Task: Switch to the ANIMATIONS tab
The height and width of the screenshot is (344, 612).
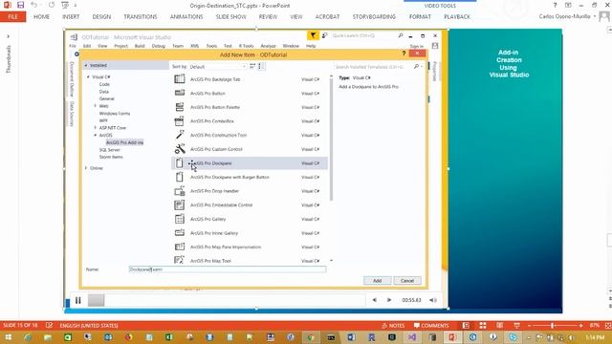Action: [x=186, y=17]
